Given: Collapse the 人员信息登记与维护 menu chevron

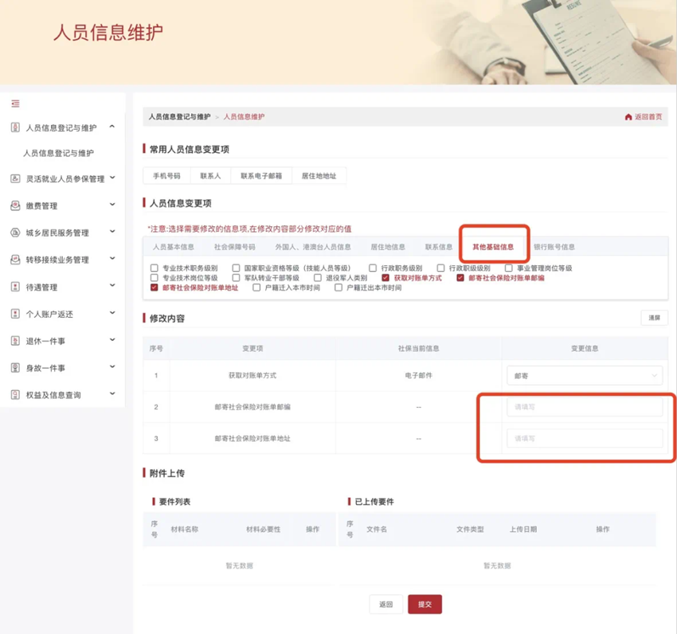Looking at the screenshot, I should tap(112, 127).
